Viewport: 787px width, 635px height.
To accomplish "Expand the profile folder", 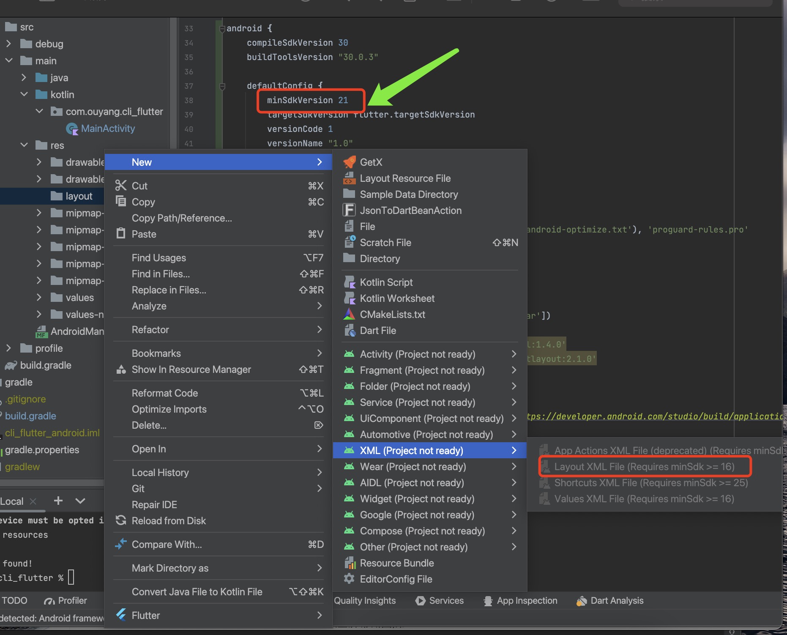I will [9, 348].
